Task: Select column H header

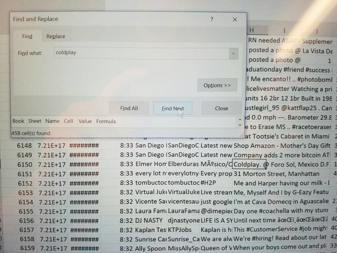Action: click(x=258, y=30)
